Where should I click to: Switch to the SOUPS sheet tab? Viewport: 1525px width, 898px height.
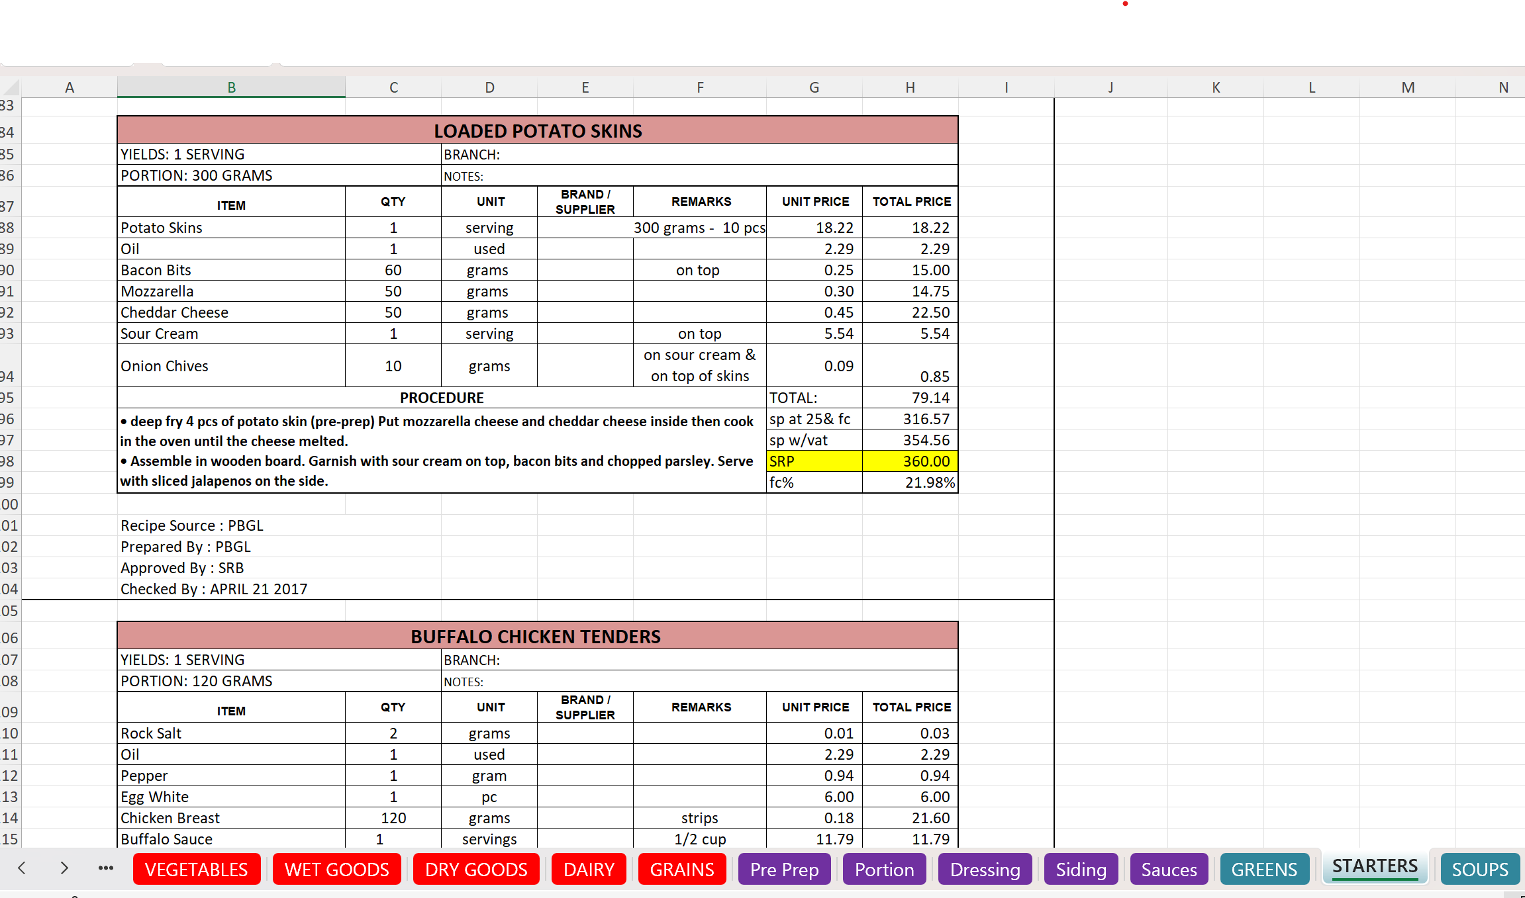click(x=1480, y=870)
